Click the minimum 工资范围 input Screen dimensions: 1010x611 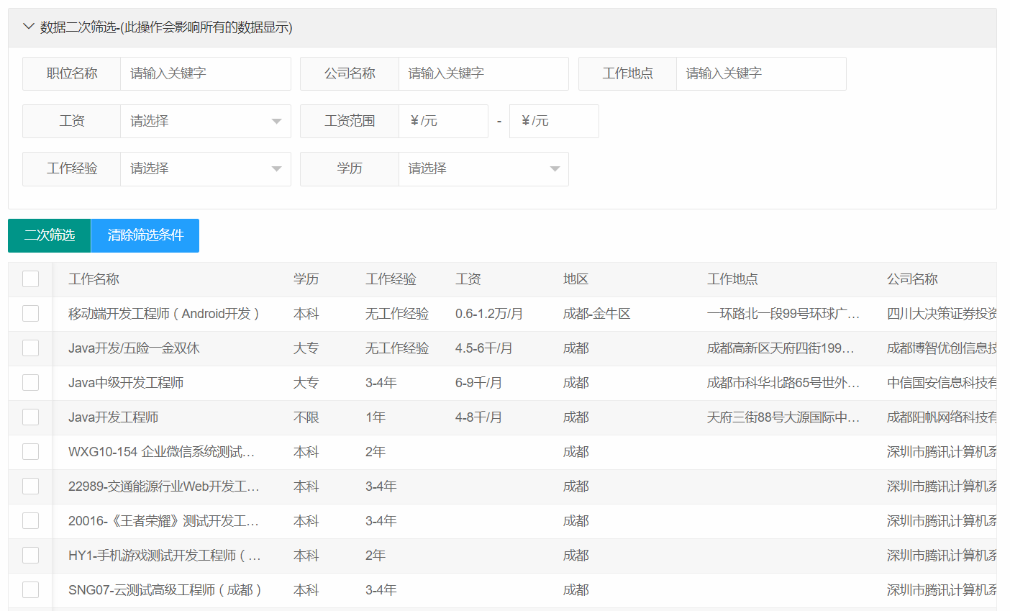443,121
